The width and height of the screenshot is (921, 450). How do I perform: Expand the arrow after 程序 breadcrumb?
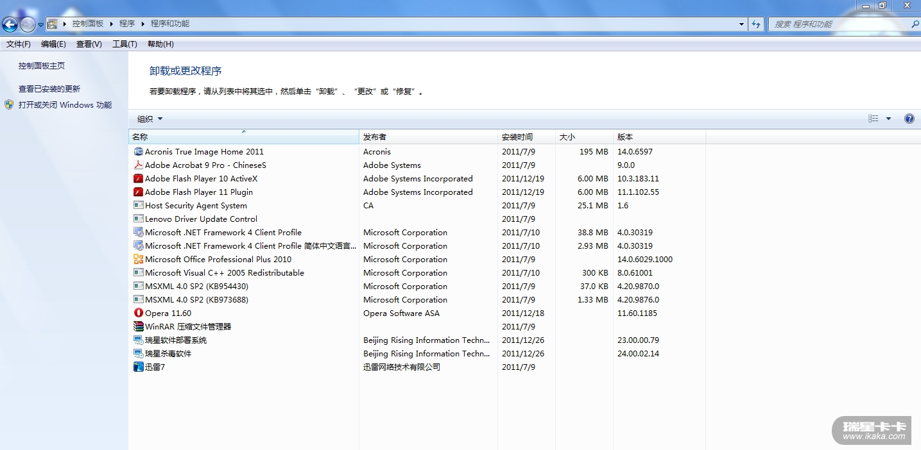(x=143, y=24)
